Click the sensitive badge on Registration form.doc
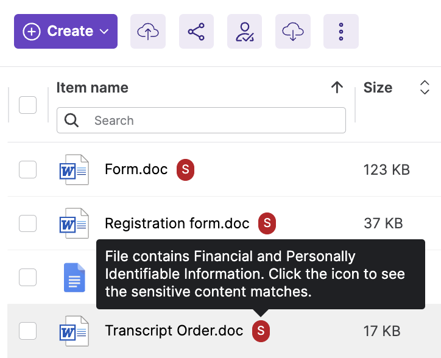This screenshot has width=441, height=358. point(267,223)
